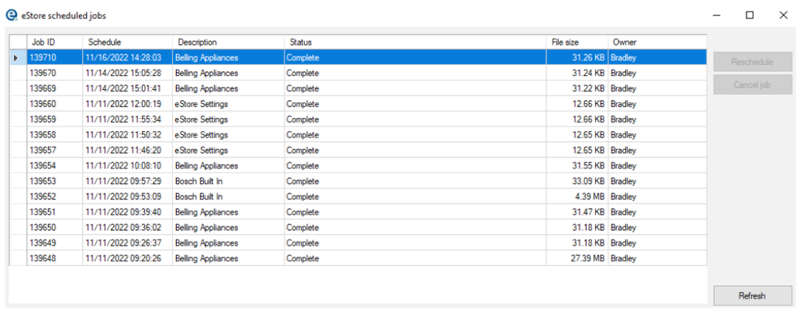The image size is (800, 311).
Task: Select job ID 139651 cell
Action: (x=54, y=212)
